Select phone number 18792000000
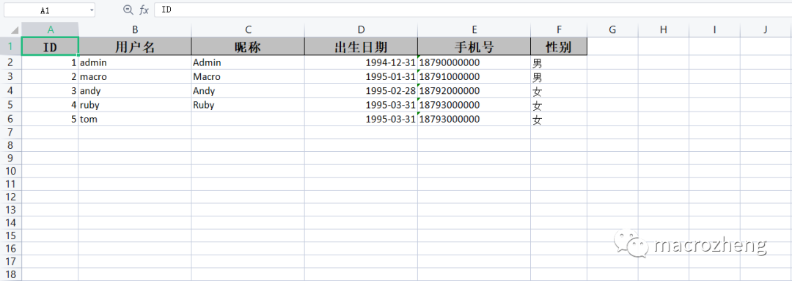Viewport: 792px width, 281px height. 474,91
